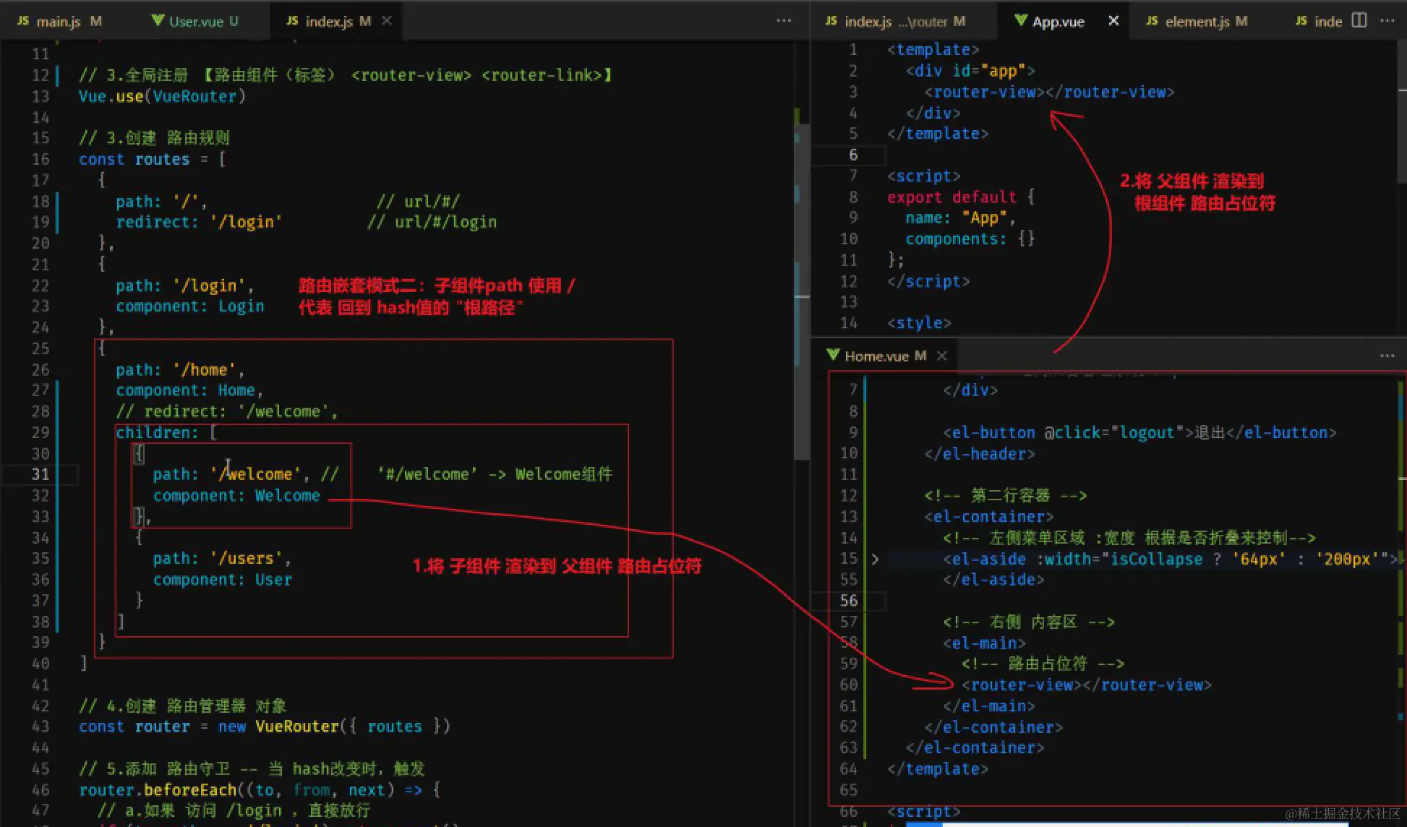
Task: Open more actions for Home.vue editor group
Action: tap(1387, 355)
